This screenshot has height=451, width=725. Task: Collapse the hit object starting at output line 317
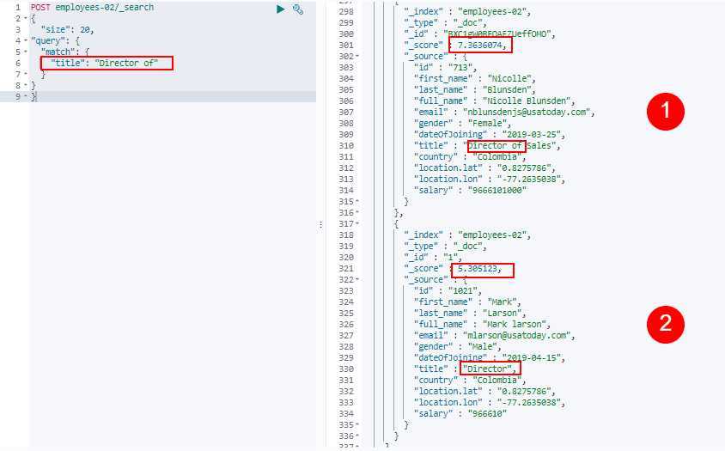(357, 224)
